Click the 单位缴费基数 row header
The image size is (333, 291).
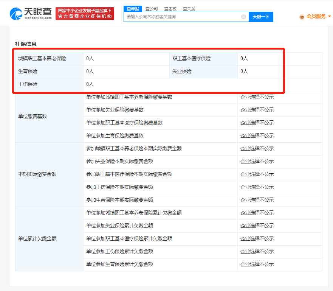(x=33, y=117)
